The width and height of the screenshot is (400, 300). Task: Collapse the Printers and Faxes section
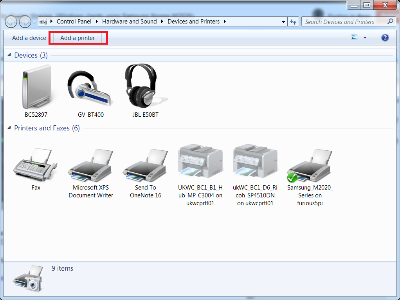9,128
